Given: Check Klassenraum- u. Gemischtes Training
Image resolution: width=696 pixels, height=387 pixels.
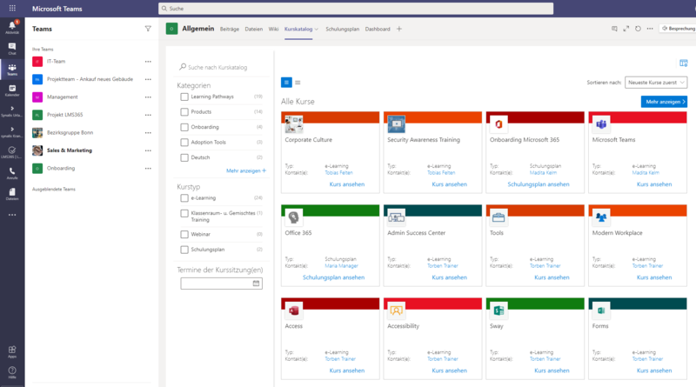Looking at the screenshot, I should [x=184, y=213].
